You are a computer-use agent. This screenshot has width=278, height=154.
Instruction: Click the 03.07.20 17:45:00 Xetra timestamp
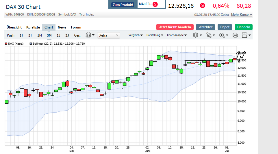click(x=212, y=15)
